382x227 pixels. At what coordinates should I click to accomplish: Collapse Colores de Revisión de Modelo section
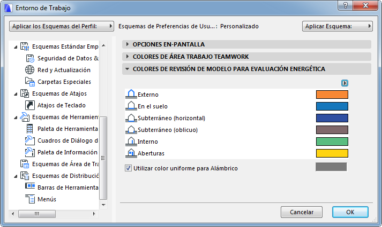[128, 69]
